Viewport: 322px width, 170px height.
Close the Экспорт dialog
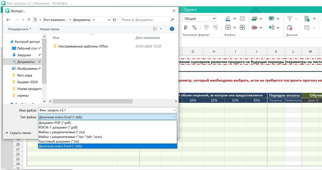click(x=174, y=11)
